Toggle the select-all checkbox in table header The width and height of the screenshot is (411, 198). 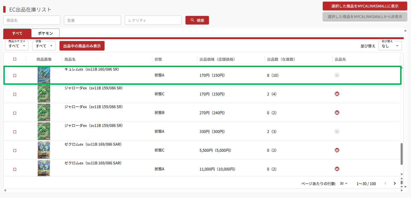pos(15,59)
